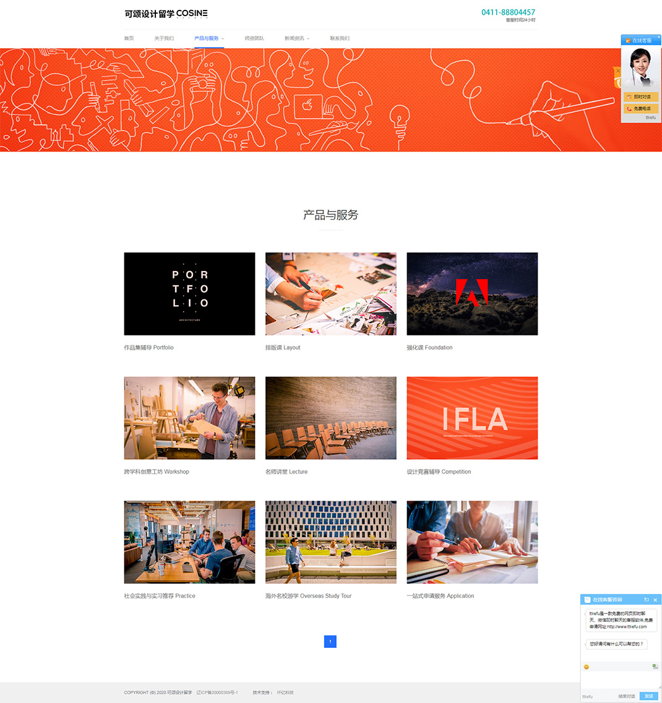Open 联系我们 page
The height and width of the screenshot is (703, 662).
click(x=340, y=38)
